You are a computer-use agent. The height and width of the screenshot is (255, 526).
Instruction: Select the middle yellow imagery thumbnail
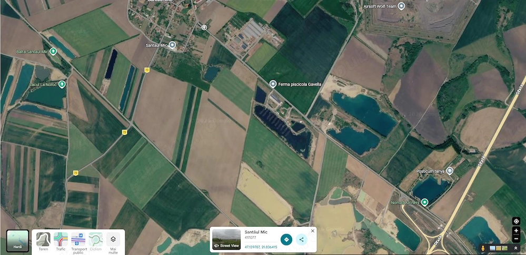(499, 248)
